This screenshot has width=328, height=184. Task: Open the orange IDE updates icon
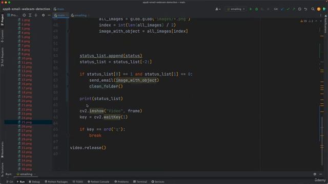tap(319, 9)
